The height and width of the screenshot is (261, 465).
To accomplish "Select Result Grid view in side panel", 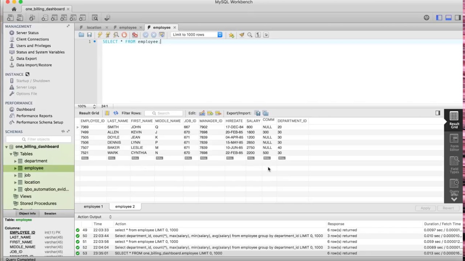I will coord(454,120).
